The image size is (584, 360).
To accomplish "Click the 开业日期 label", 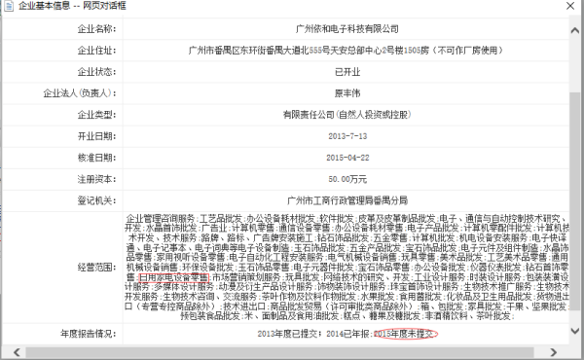I will tap(96, 136).
